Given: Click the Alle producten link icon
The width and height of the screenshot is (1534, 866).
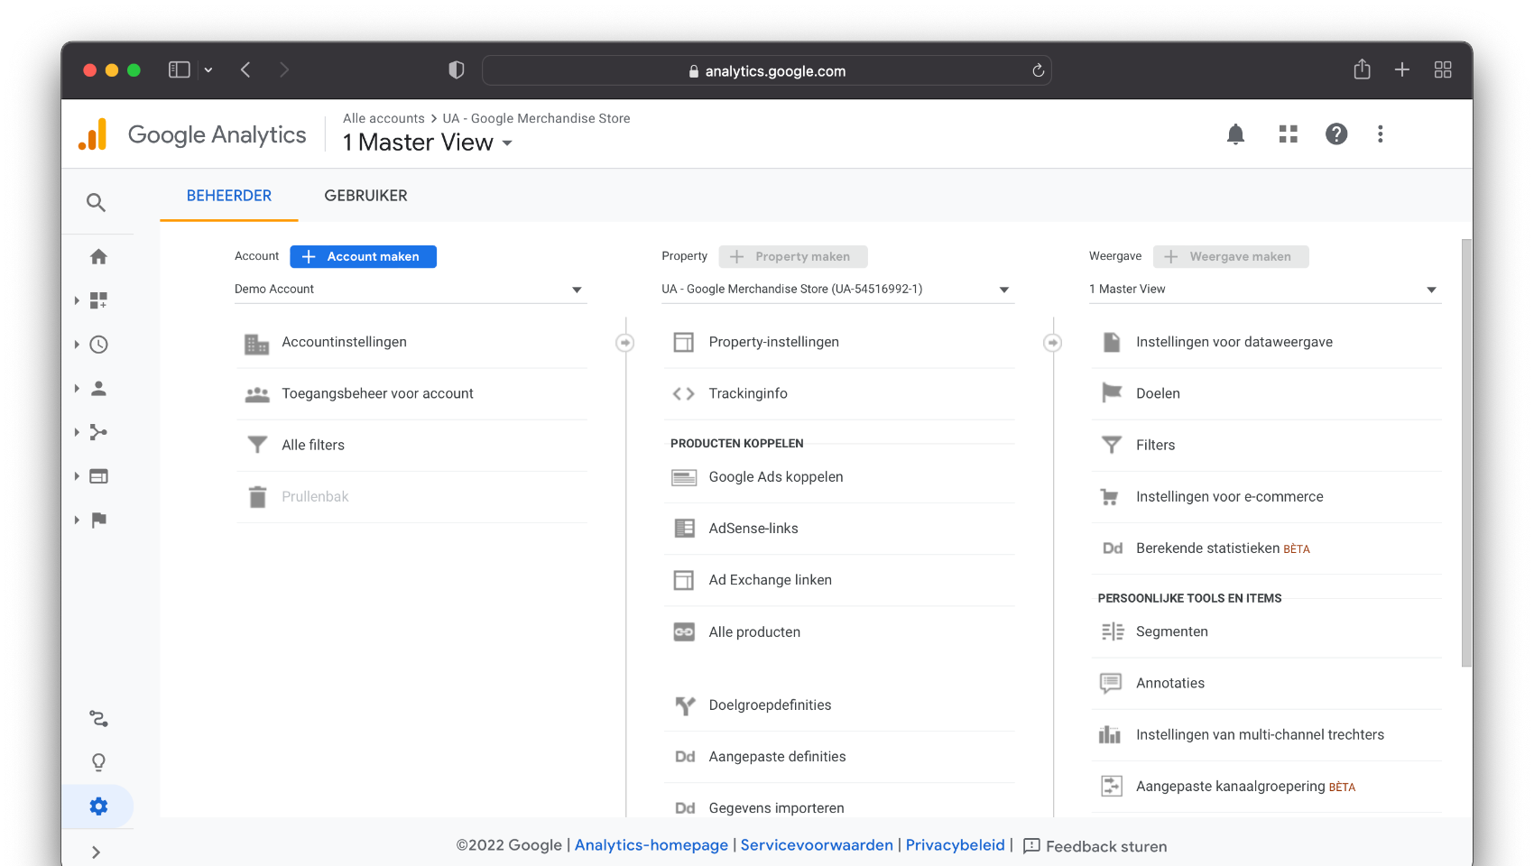Looking at the screenshot, I should 684,632.
